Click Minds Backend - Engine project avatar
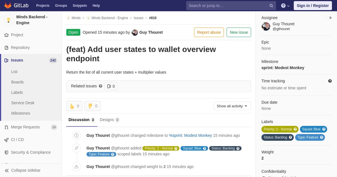Screen dimensions: 337x177 pyautogui.click(x=8, y=20)
